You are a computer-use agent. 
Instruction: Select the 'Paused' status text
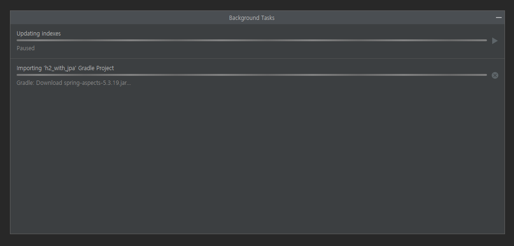tap(26, 48)
